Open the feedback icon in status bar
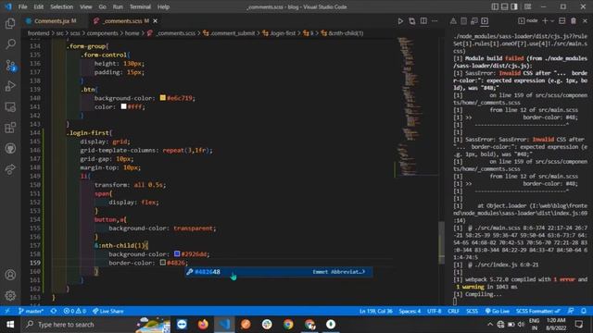Viewport: 593px width, 333px height. tap(571, 311)
